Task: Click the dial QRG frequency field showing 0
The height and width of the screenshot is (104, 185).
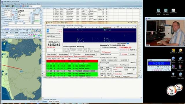Action: 55,50
